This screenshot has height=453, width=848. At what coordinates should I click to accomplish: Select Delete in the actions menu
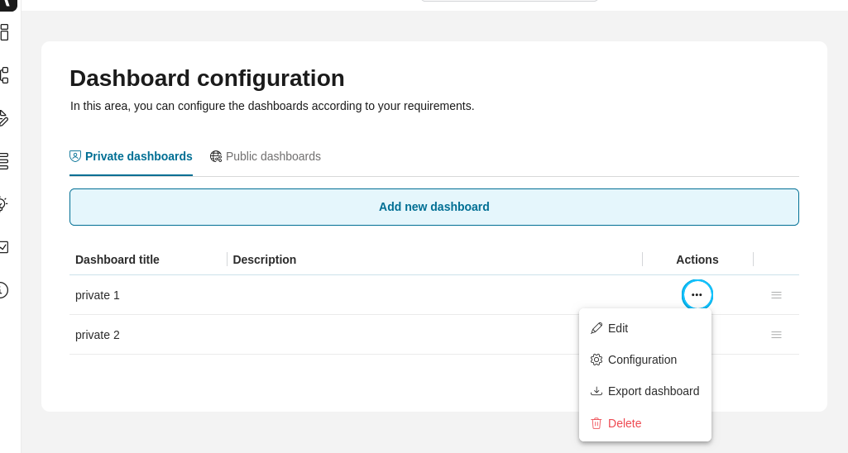pos(645,423)
